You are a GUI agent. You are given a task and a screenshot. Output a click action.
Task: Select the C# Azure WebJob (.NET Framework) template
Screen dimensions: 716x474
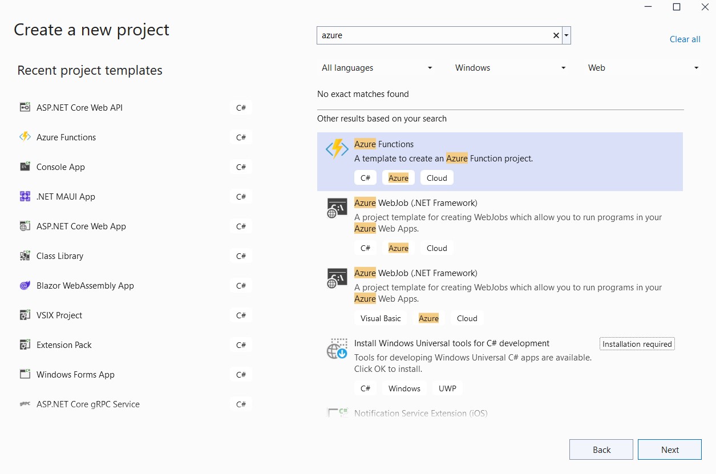[x=500, y=226]
